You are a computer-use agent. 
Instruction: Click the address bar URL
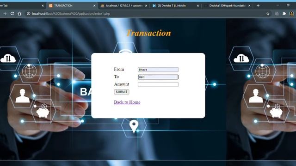[71, 13]
